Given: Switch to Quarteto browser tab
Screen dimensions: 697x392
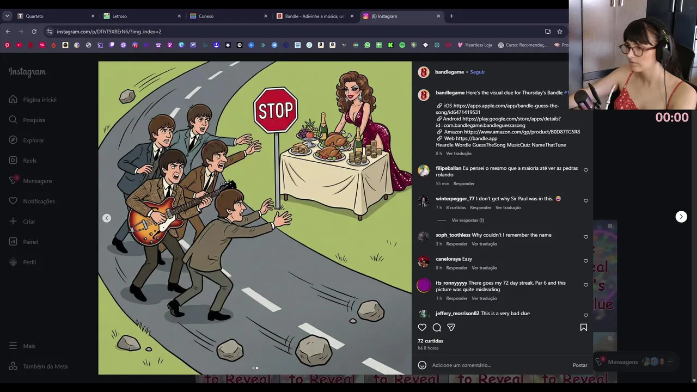Looking at the screenshot, I should (x=55, y=16).
